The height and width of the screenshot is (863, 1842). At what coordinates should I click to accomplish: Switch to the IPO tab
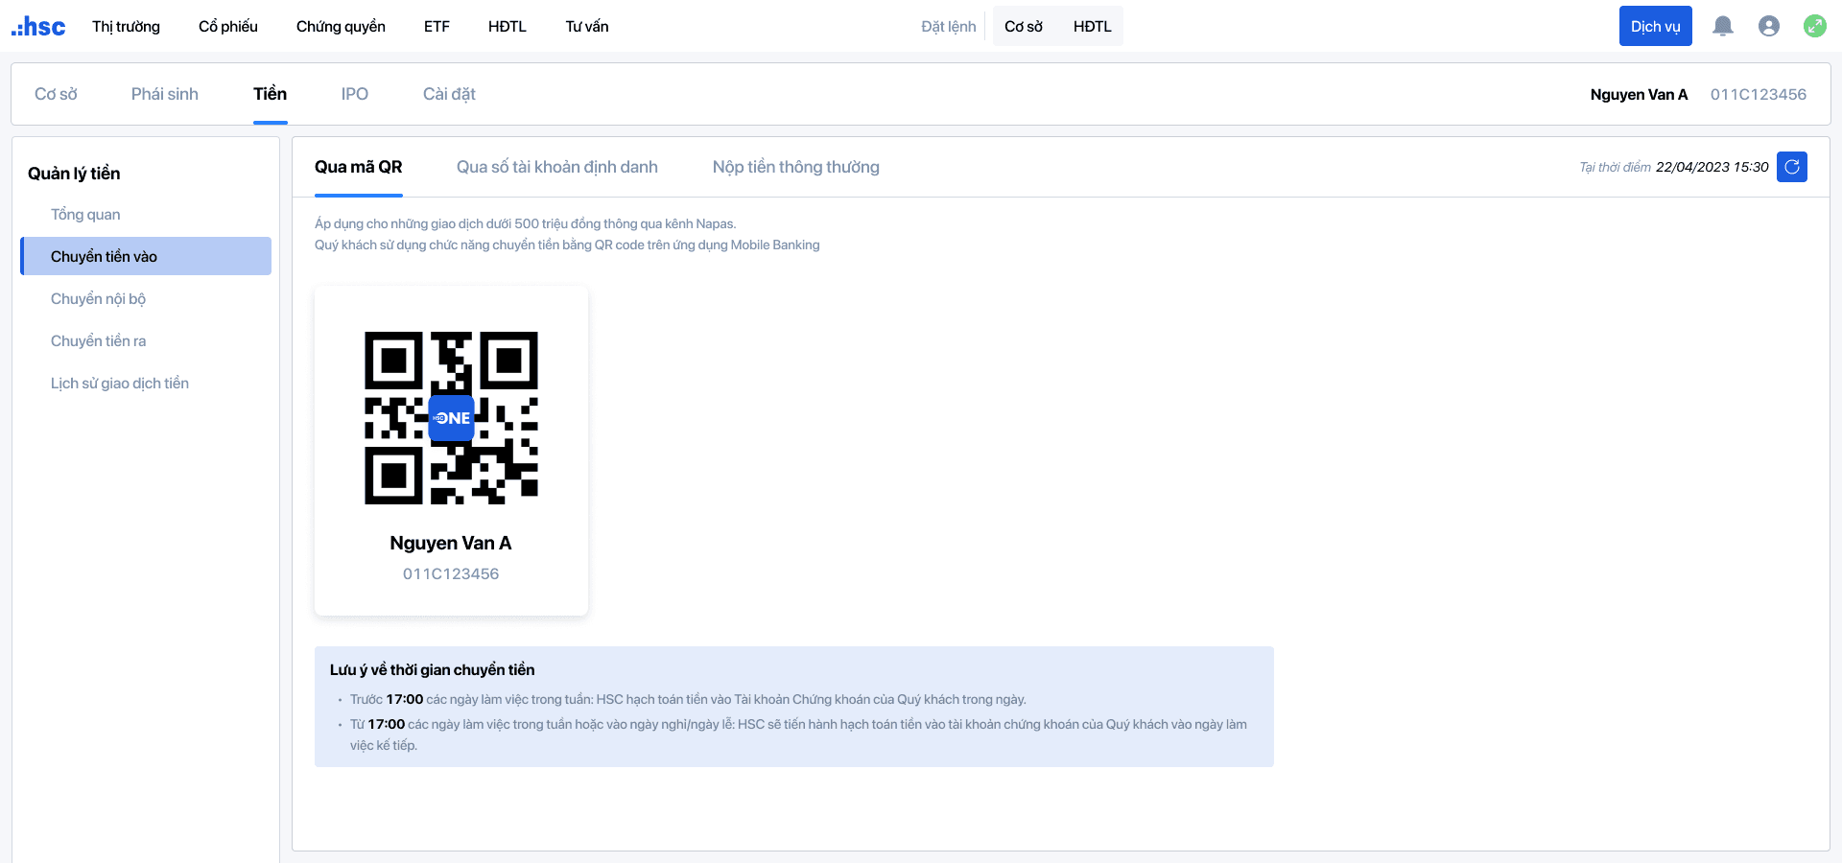point(355,94)
